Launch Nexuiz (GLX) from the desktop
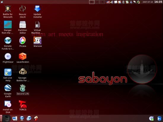The height and width of the screenshot is (122, 163). [23, 9]
